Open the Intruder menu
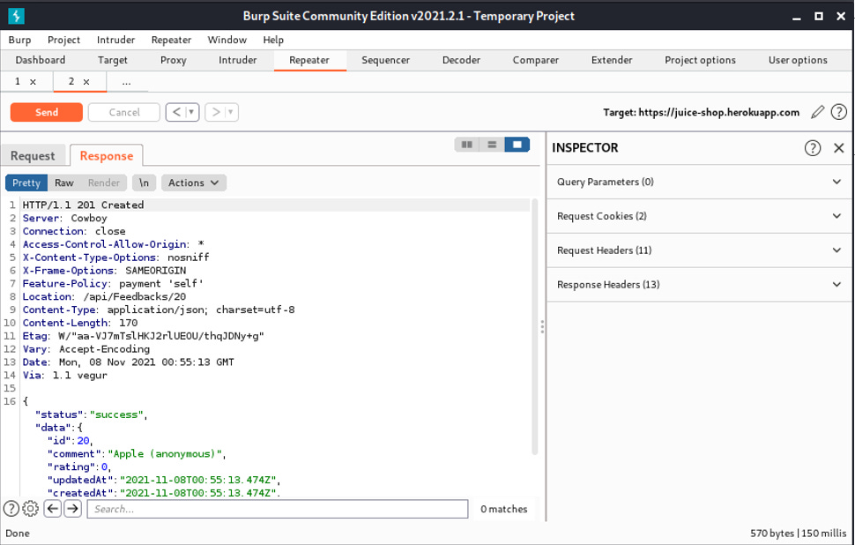Screen dimensions: 855x545 115,40
